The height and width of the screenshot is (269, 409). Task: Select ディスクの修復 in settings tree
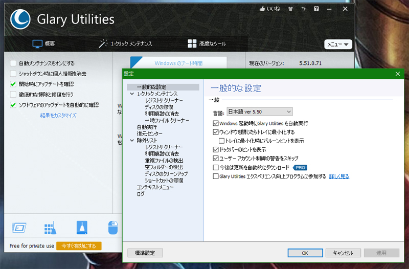click(159, 107)
